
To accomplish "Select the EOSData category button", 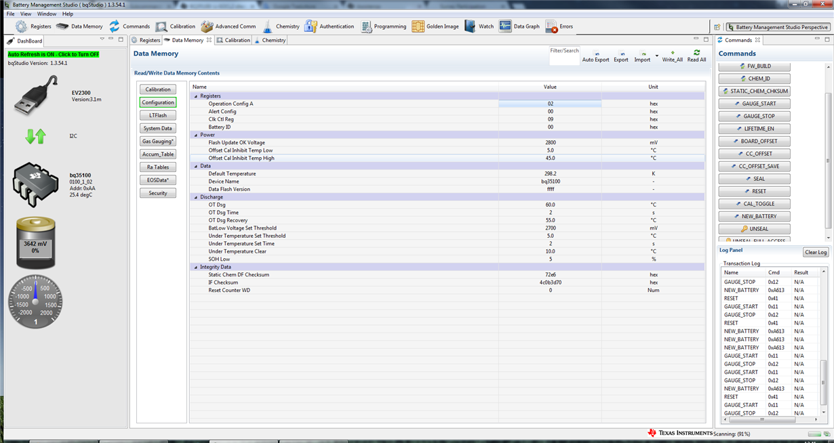I will 158,180.
